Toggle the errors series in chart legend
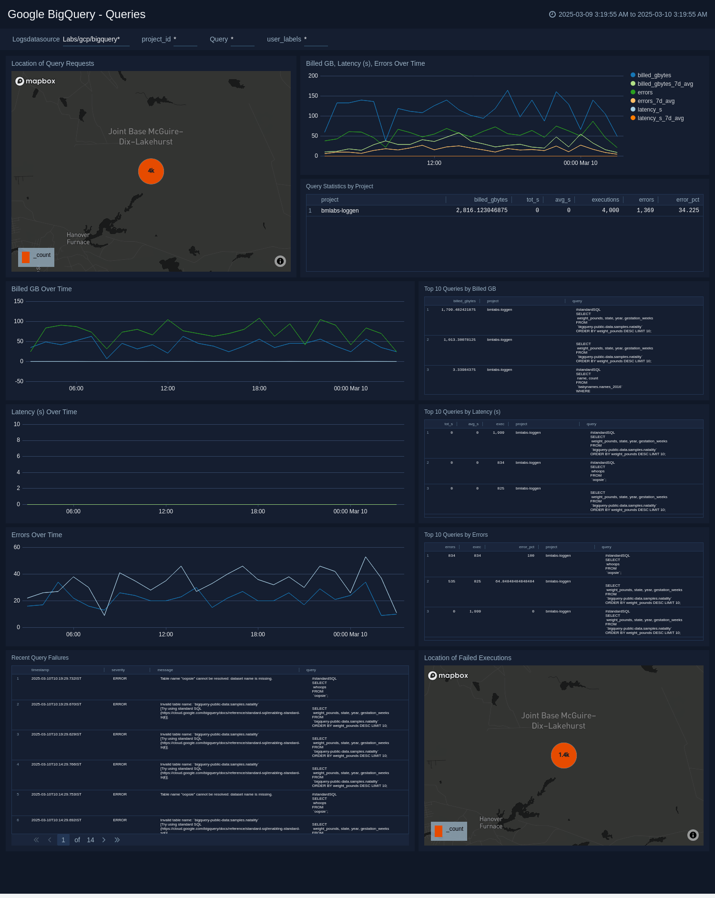The height and width of the screenshot is (898, 715). point(645,92)
